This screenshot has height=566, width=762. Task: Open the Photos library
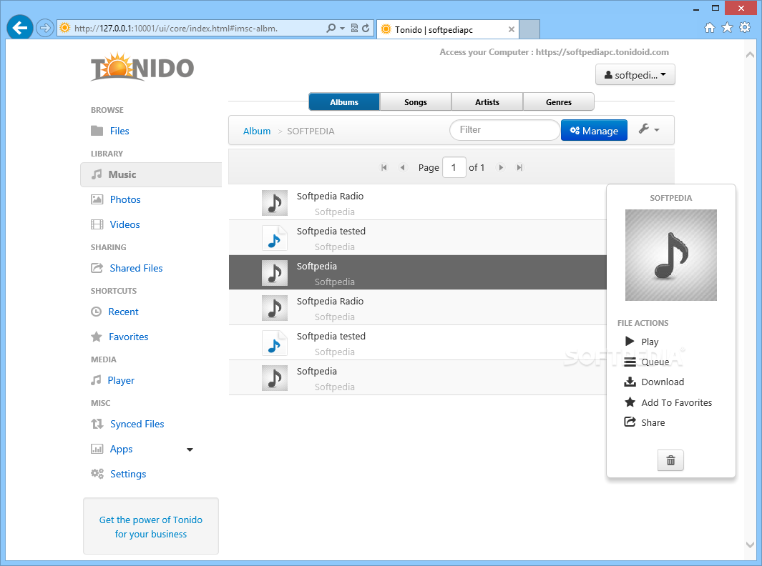[x=125, y=199]
